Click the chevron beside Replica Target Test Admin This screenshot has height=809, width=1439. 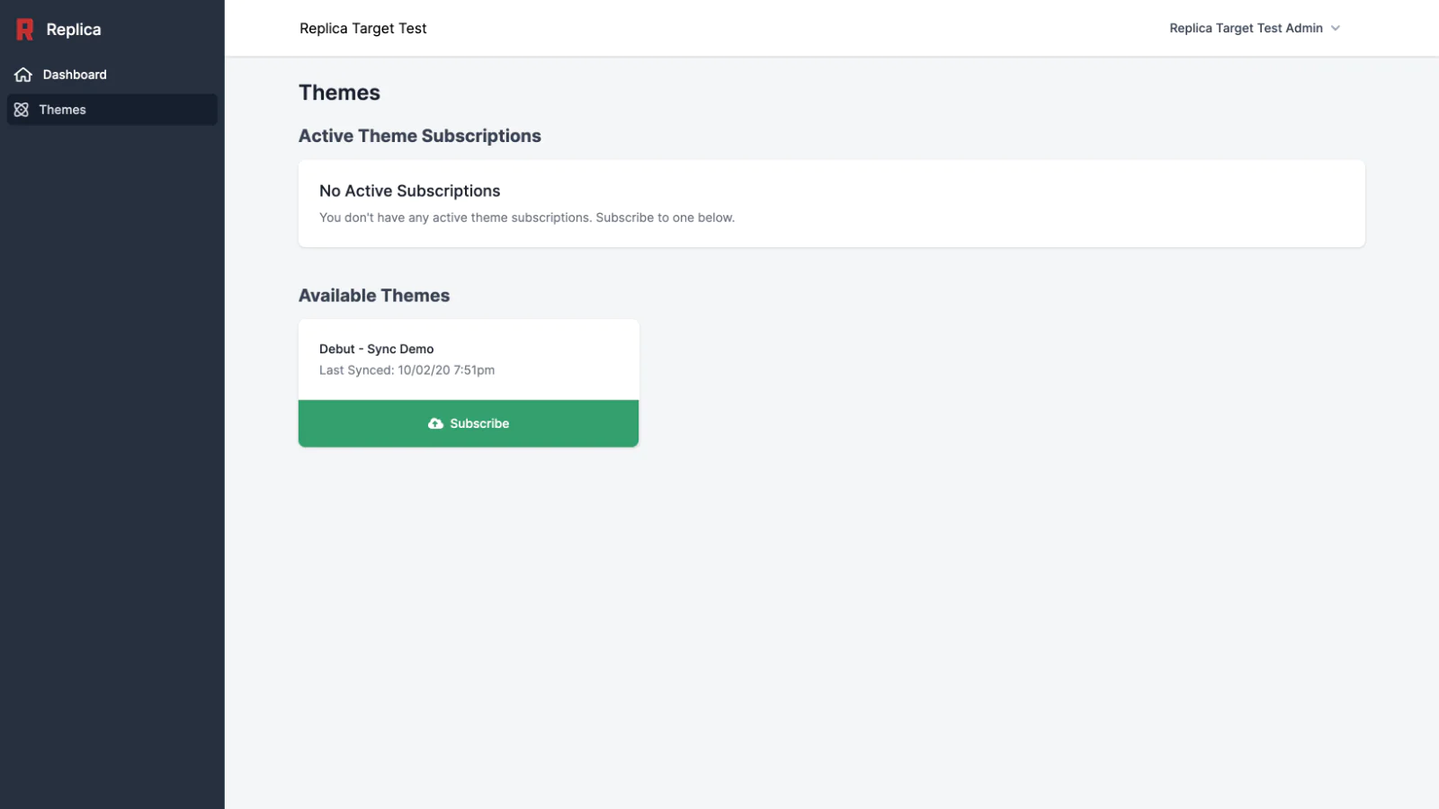click(1336, 29)
